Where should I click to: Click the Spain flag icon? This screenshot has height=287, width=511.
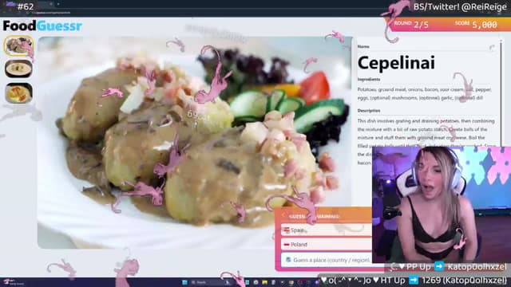287,230
